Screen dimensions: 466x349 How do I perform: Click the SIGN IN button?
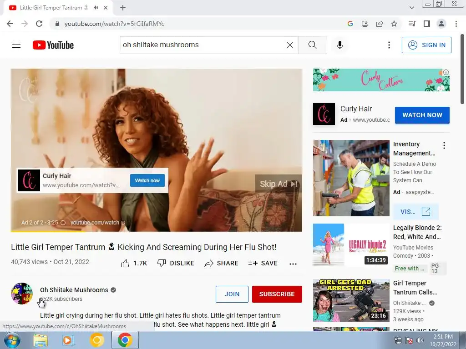coord(426,45)
